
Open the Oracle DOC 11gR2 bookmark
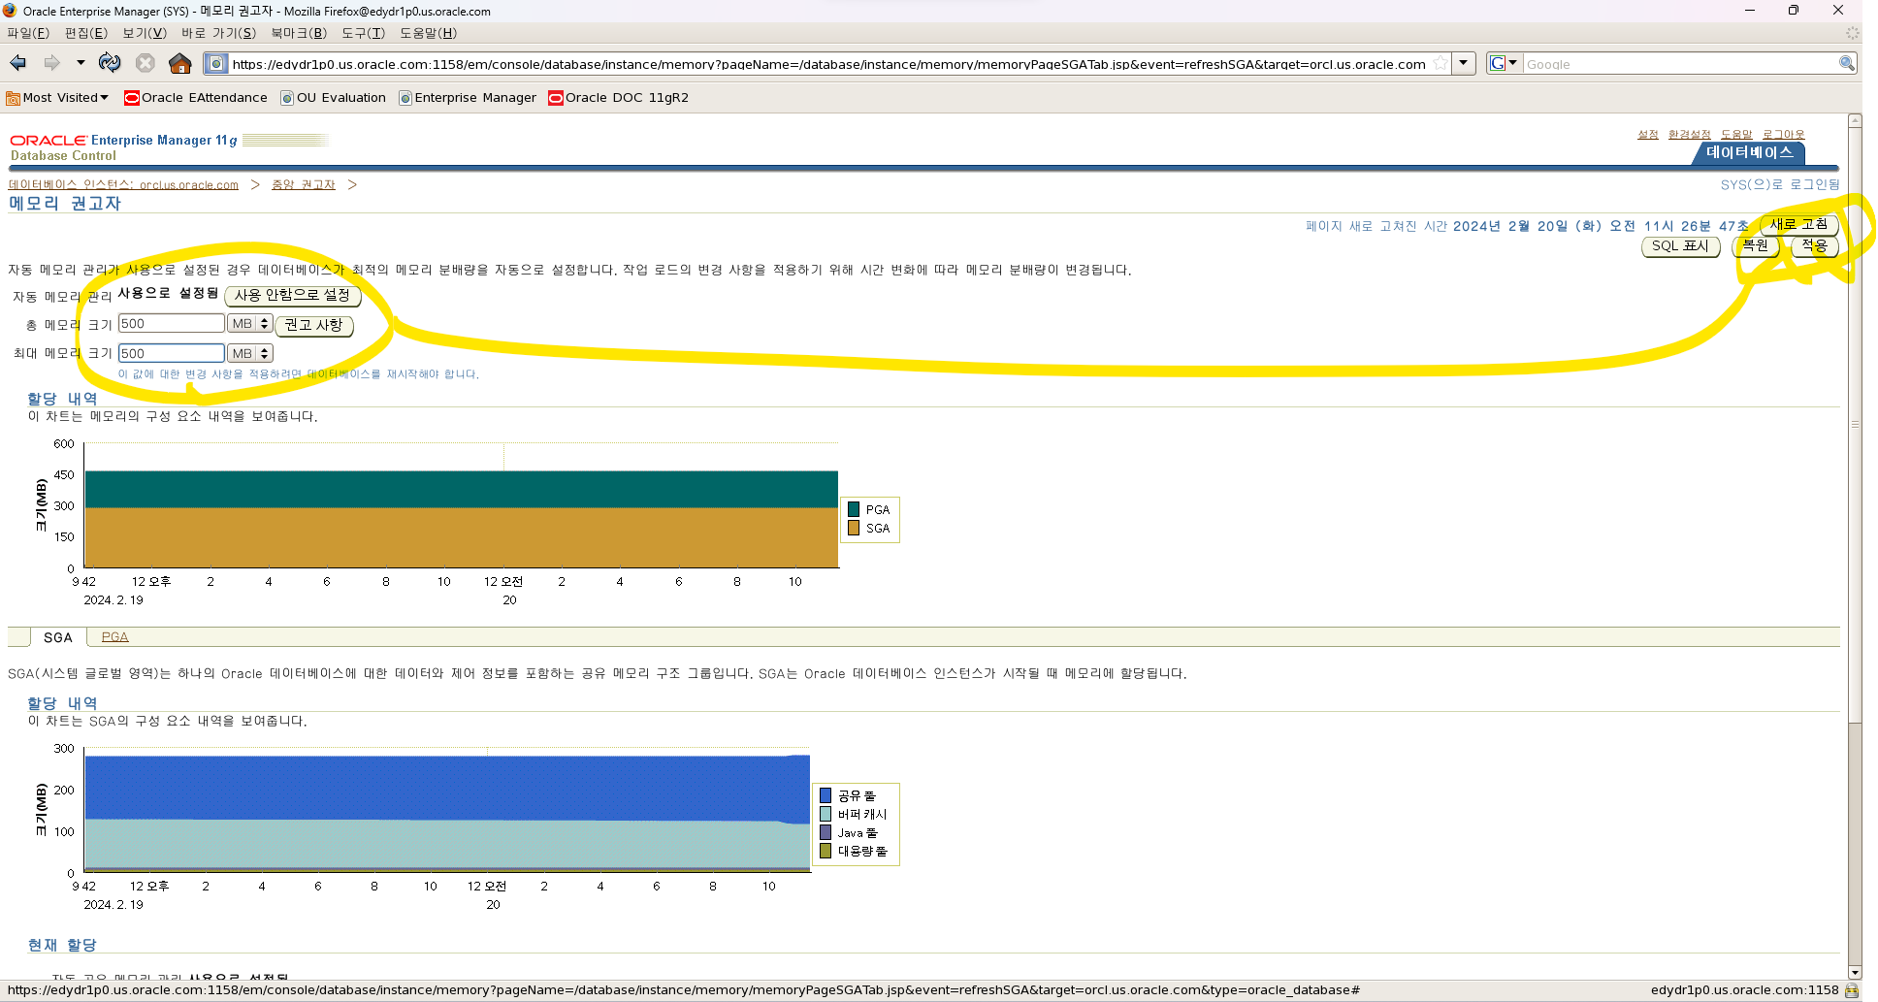pos(619,98)
